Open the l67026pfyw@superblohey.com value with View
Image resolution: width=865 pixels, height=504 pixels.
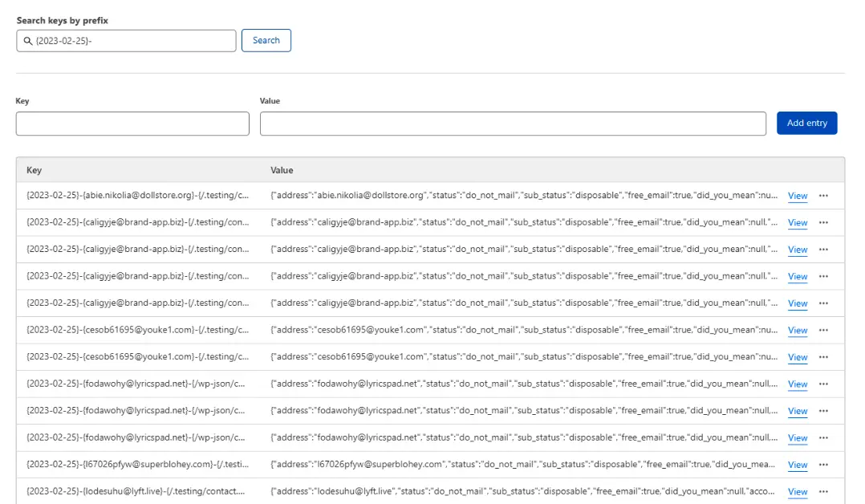pos(797,464)
